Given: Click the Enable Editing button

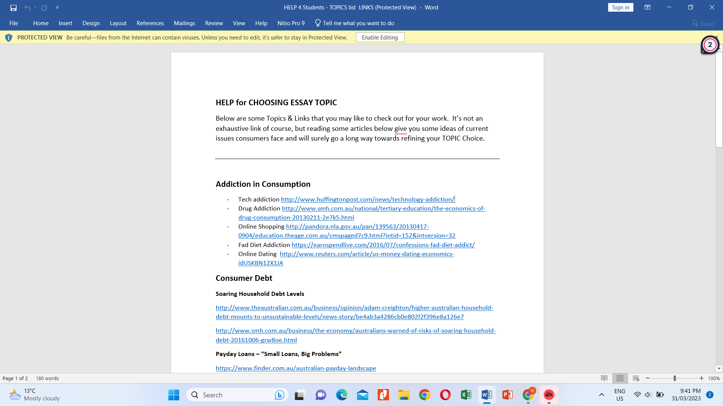Looking at the screenshot, I should (x=380, y=38).
